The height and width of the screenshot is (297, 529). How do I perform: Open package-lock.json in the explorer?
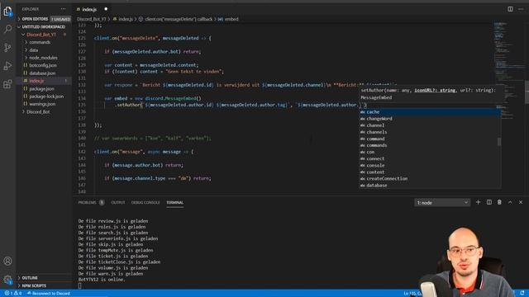46,97
